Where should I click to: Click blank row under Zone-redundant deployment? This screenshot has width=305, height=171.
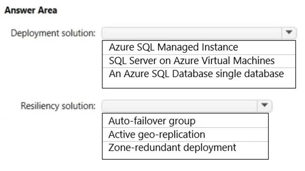click(x=185, y=156)
